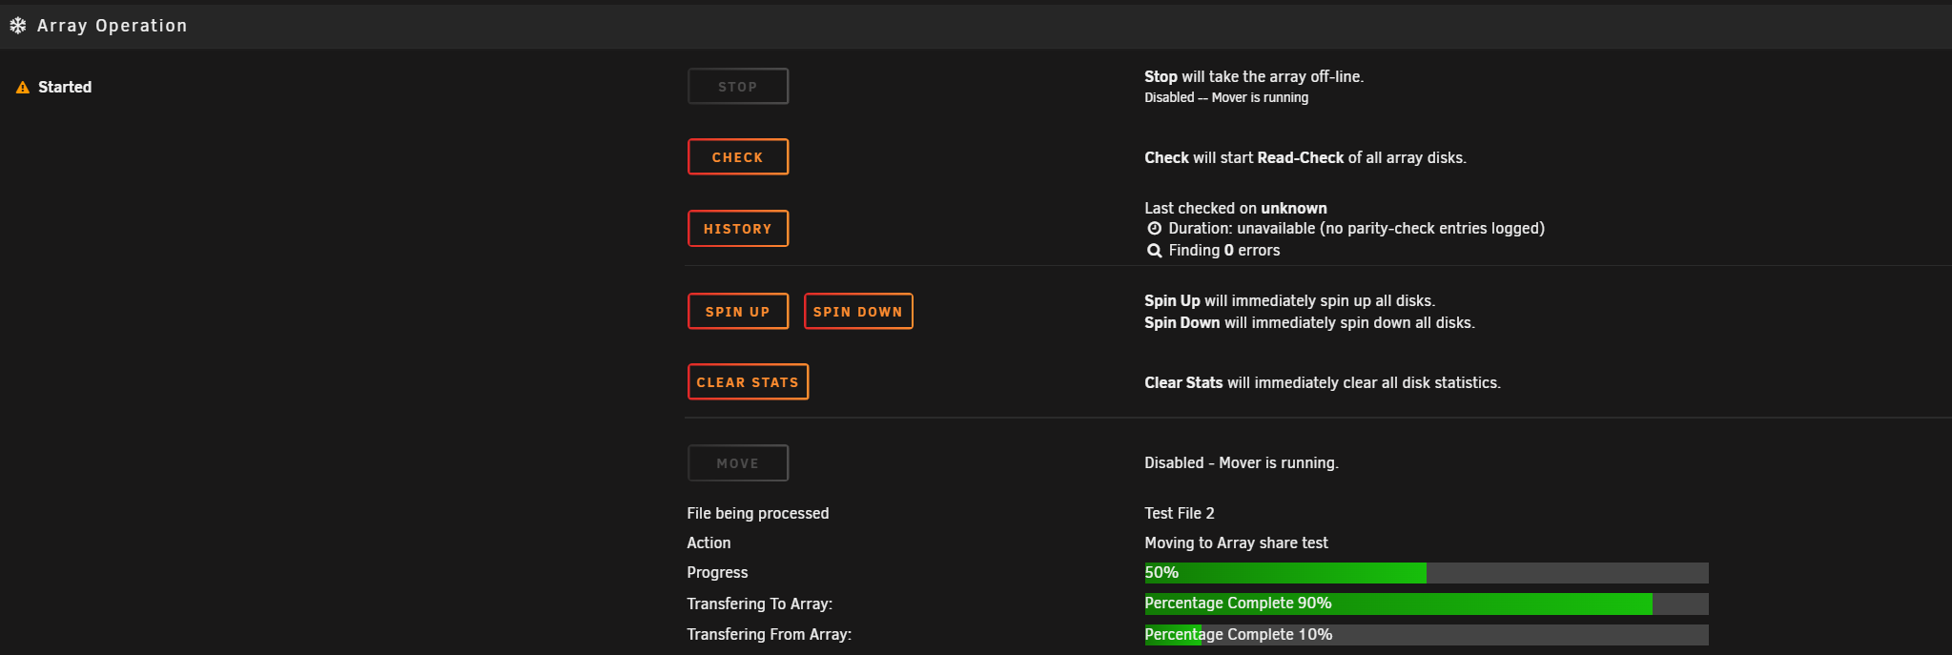Click the 'Last checked on unknown' text

pos(1236,208)
